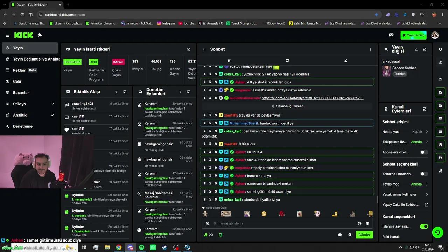This screenshot has height=252, width=448.
Task: Edit stream info with the pencil icon
Action: (x=416, y=49)
